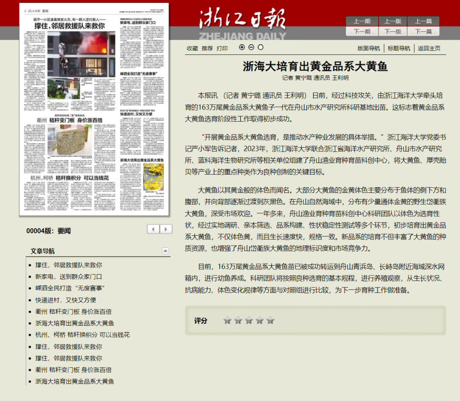Open first 撑住,邻居救援队来救你 link in list
The width and height of the screenshot is (460, 401).
(x=69, y=265)
